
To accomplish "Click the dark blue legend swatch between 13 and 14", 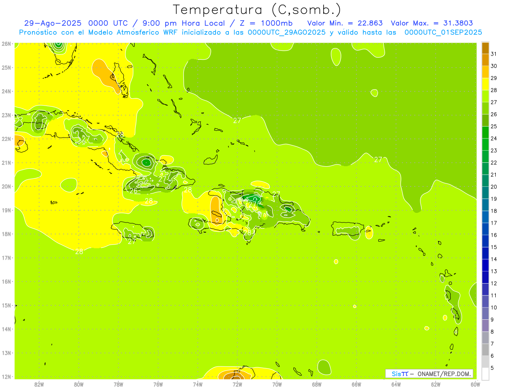I will pyautogui.click(x=485, y=265).
